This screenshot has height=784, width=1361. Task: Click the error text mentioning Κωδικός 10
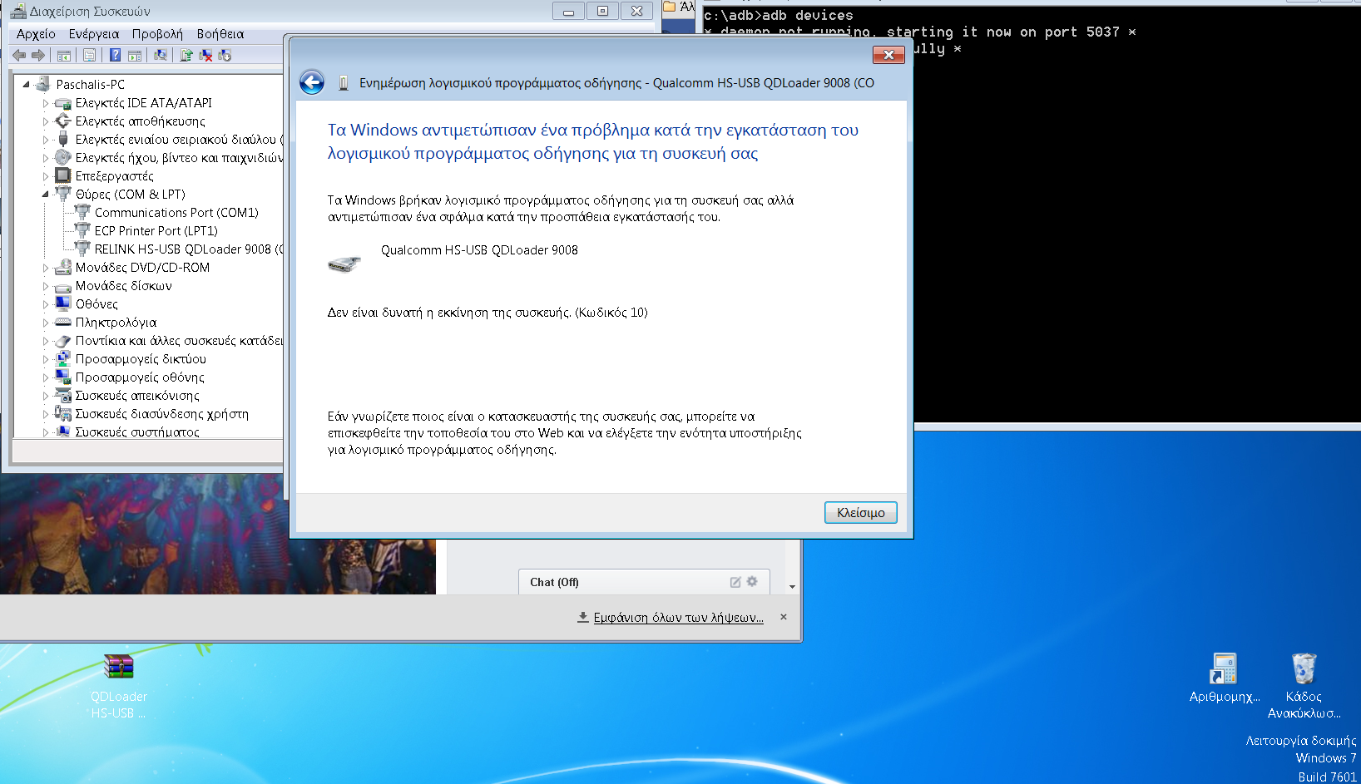487,313
